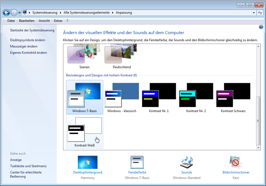266x186 pixels.
Task: Click the Forward navigation arrow
Action: pos(14,13)
